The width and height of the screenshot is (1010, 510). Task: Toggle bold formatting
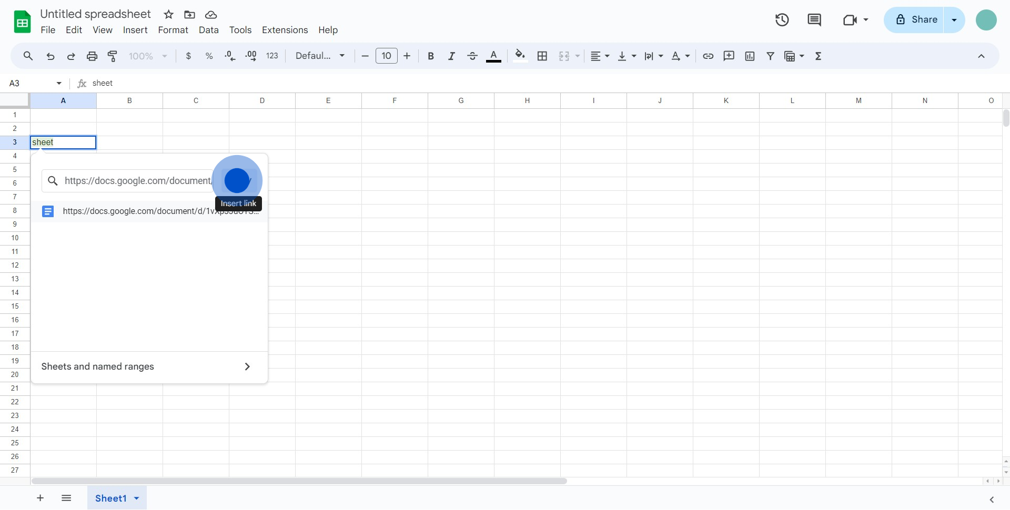point(431,56)
